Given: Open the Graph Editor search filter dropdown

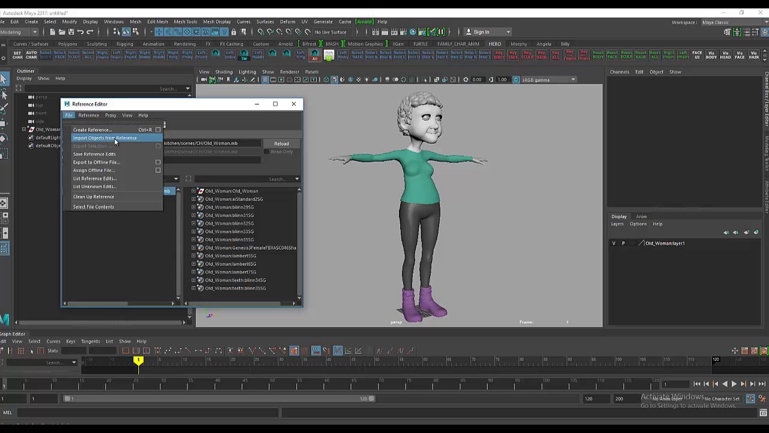Looking at the screenshot, I should click(74, 363).
